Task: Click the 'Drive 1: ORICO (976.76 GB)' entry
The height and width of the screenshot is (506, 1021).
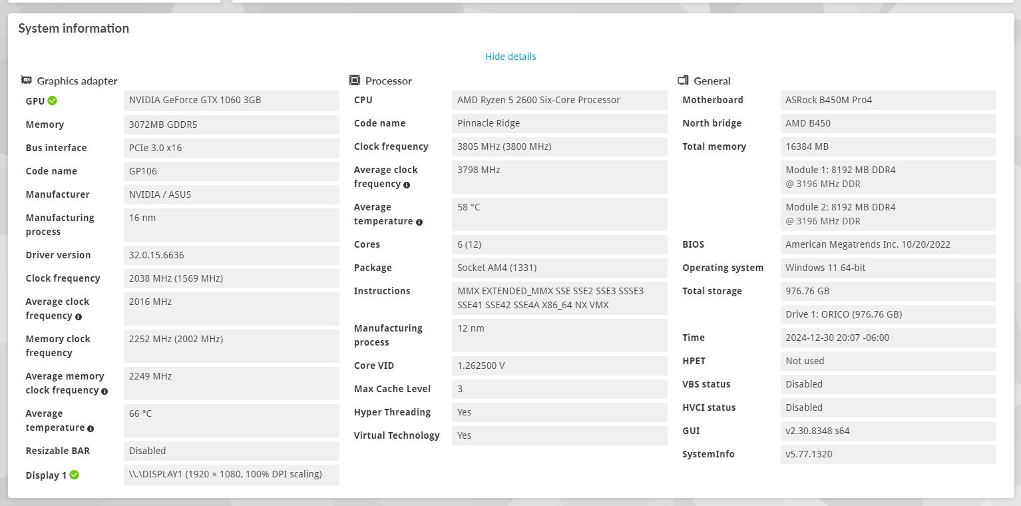Action: click(x=888, y=314)
